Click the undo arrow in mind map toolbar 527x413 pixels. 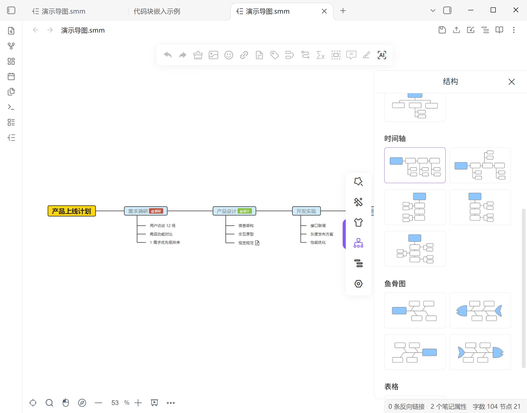point(168,55)
